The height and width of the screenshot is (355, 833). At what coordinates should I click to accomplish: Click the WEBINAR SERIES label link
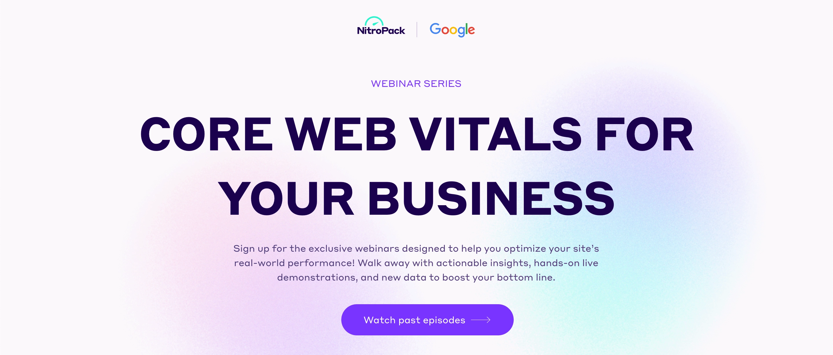(417, 83)
